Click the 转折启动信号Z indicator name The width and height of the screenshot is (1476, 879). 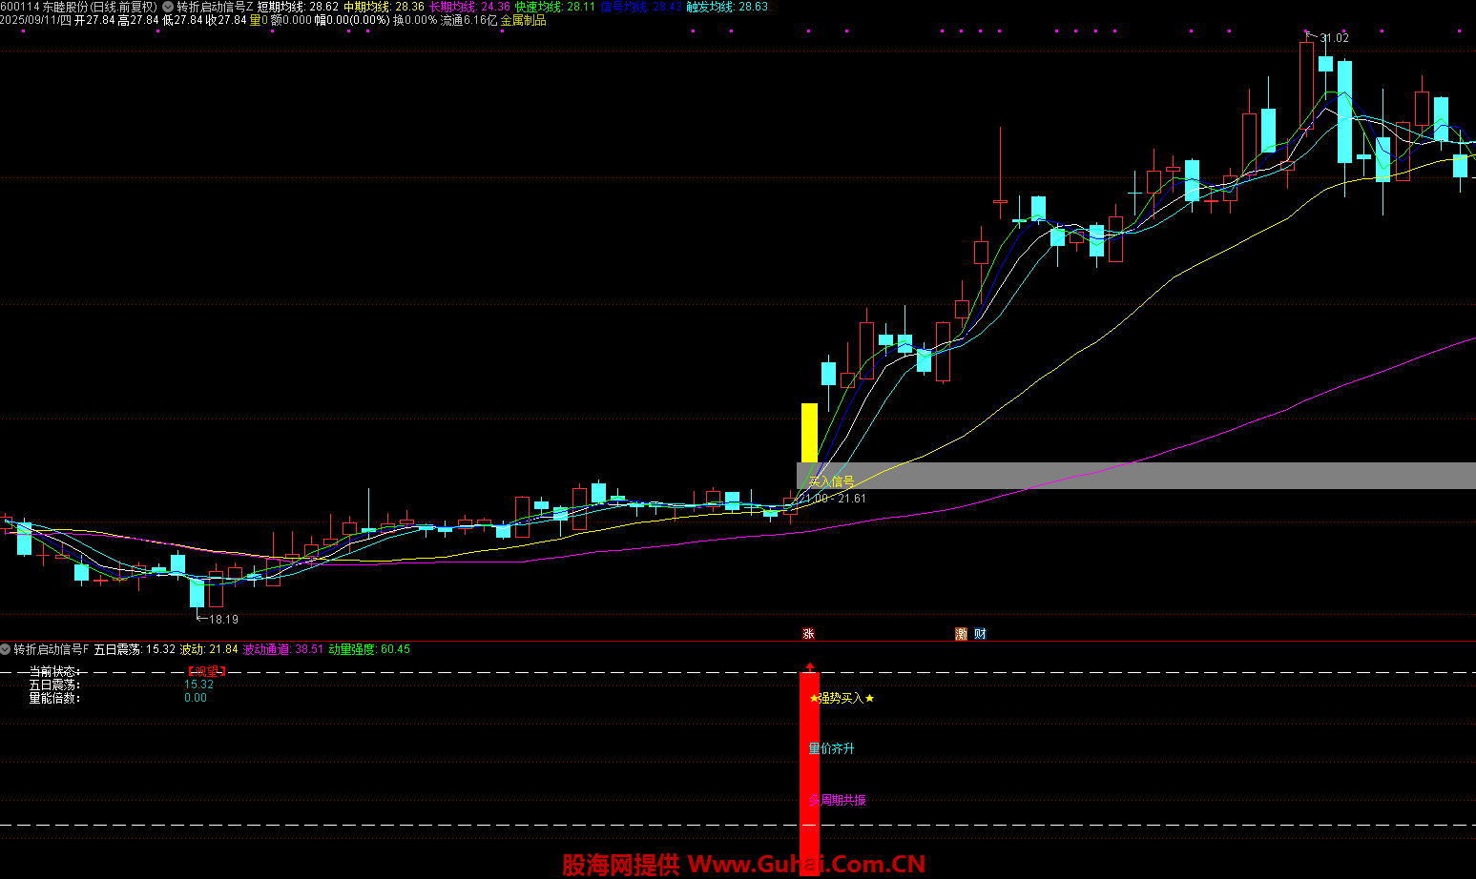pyautogui.click(x=216, y=7)
